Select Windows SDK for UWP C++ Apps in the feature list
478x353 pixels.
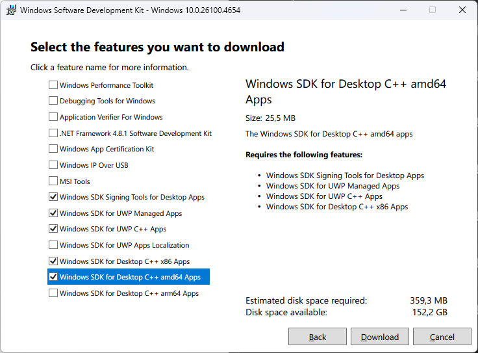pyautogui.click(x=113, y=229)
